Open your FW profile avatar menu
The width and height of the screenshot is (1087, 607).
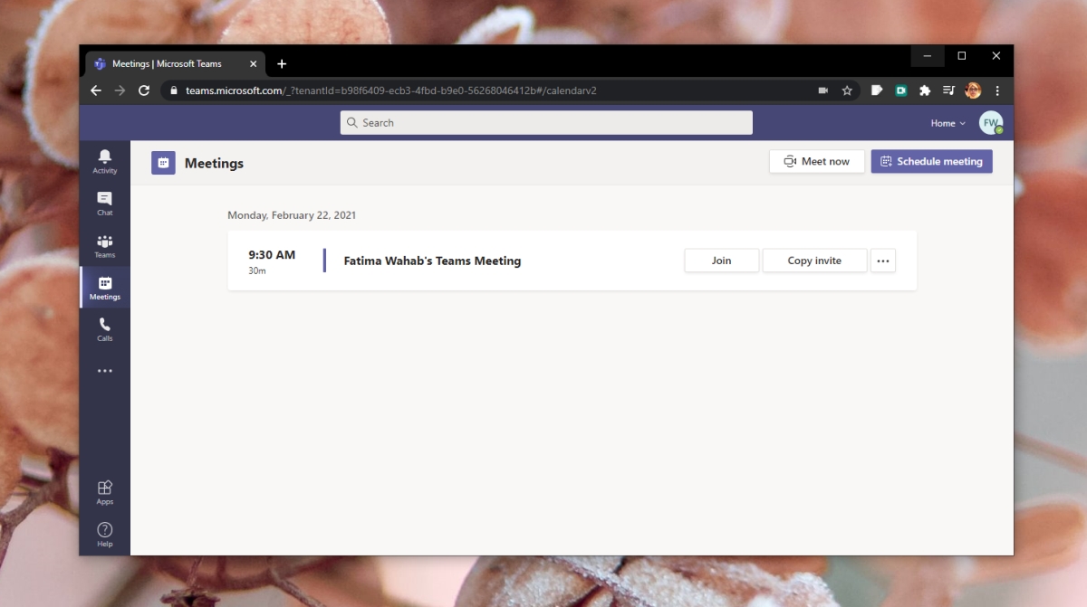point(991,122)
